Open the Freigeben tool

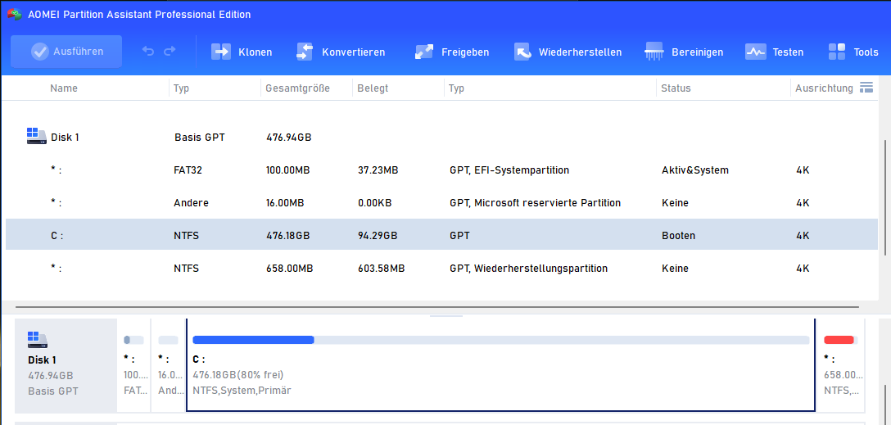point(452,52)
